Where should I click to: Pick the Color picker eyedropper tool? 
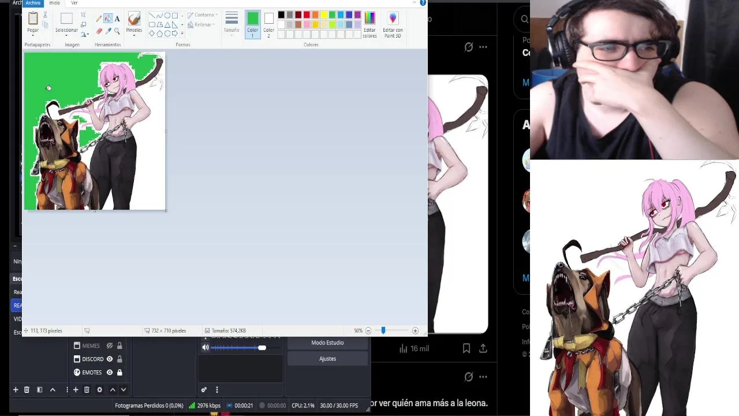pyautogui.click(x=108, y=31)
